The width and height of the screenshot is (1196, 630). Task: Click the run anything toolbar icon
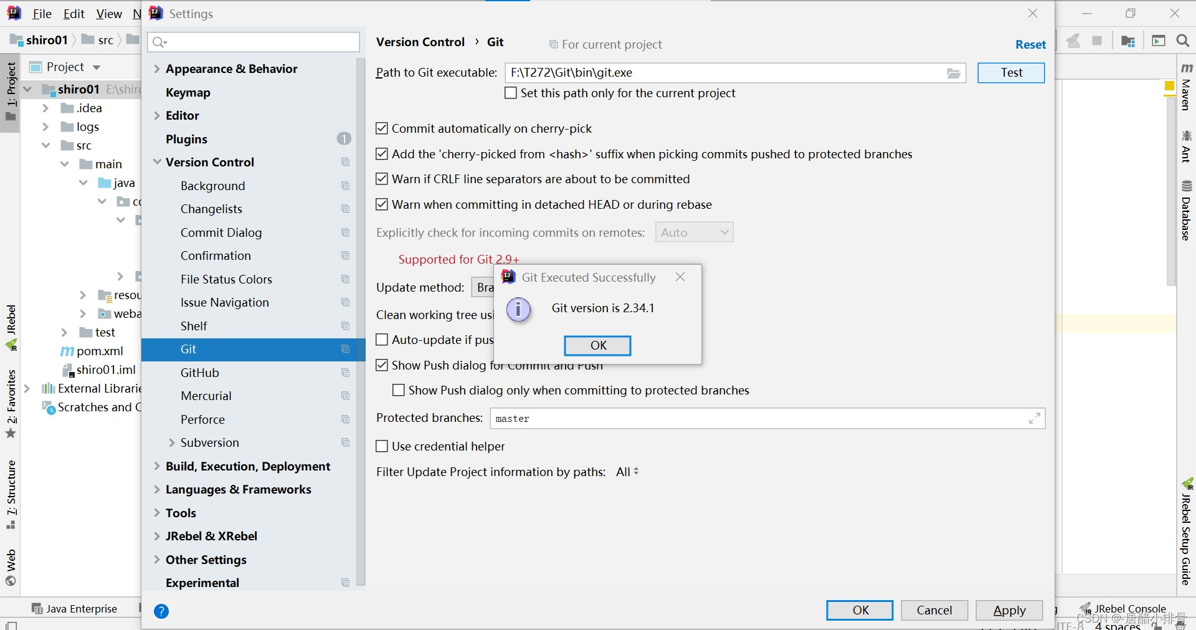(1159, 41)
